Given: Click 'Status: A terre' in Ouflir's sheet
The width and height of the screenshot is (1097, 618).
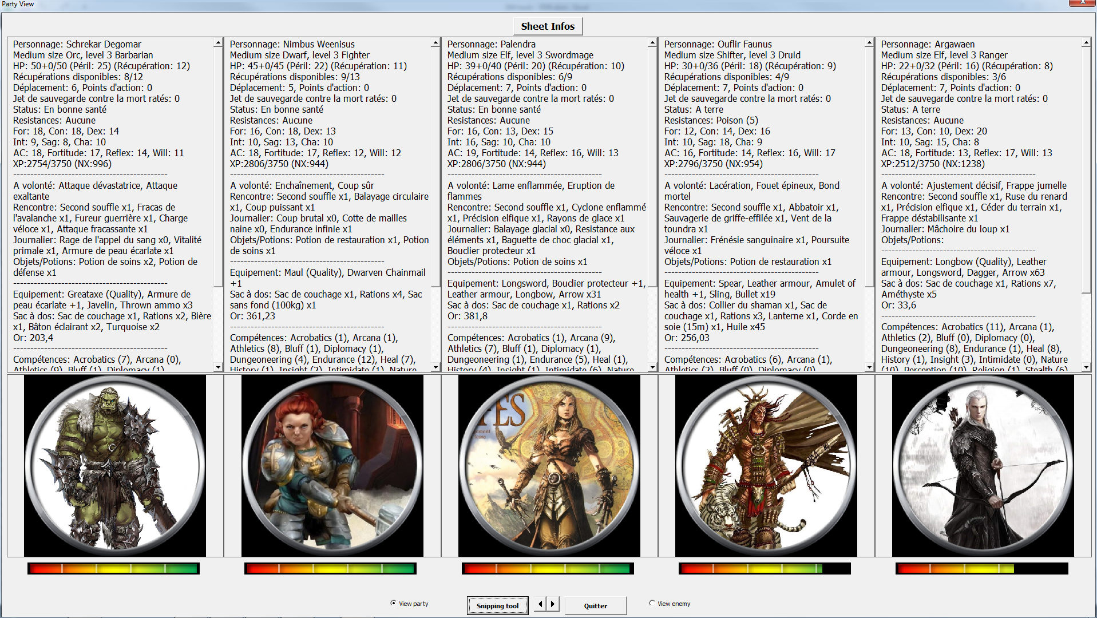Looking at the screenshot, I should coord(694,109).
